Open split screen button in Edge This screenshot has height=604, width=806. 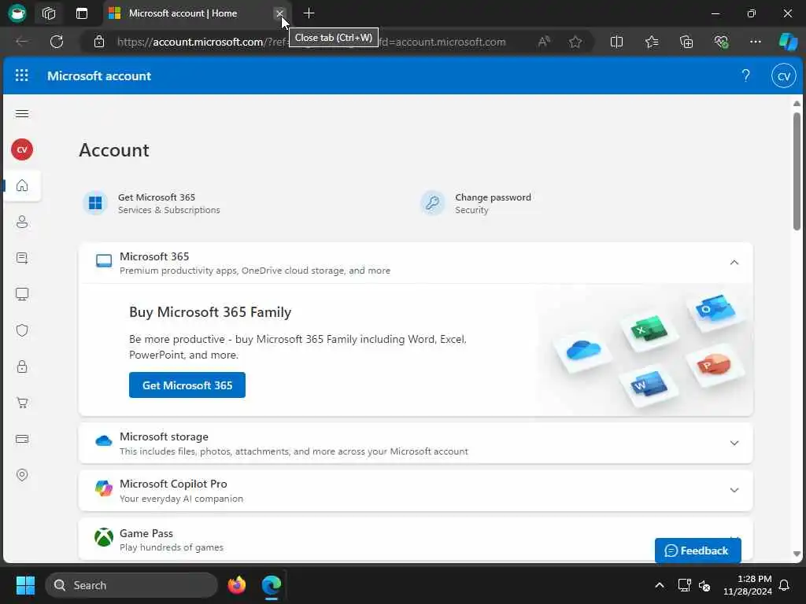point(616,42)
